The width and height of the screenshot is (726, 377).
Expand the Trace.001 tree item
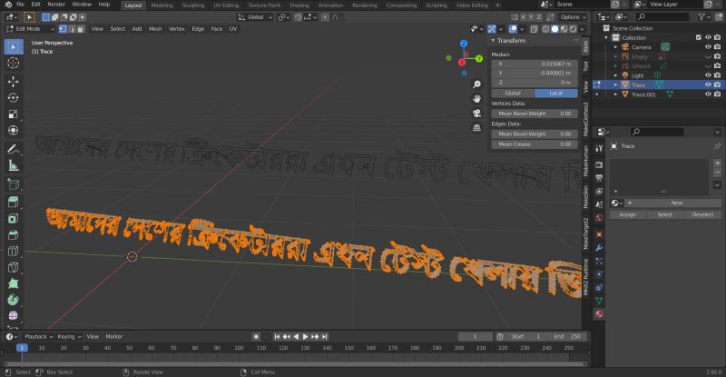(x=616, y=94)
